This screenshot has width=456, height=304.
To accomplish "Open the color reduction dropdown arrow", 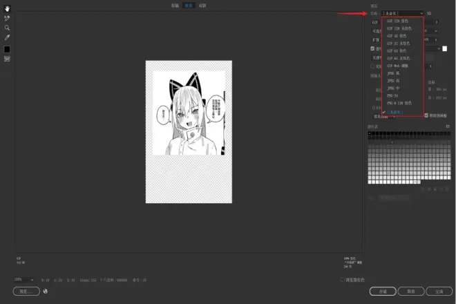I will click(x=436, y=31).
